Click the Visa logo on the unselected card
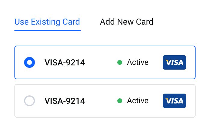The image size is (210, 132). pos(174,101)
